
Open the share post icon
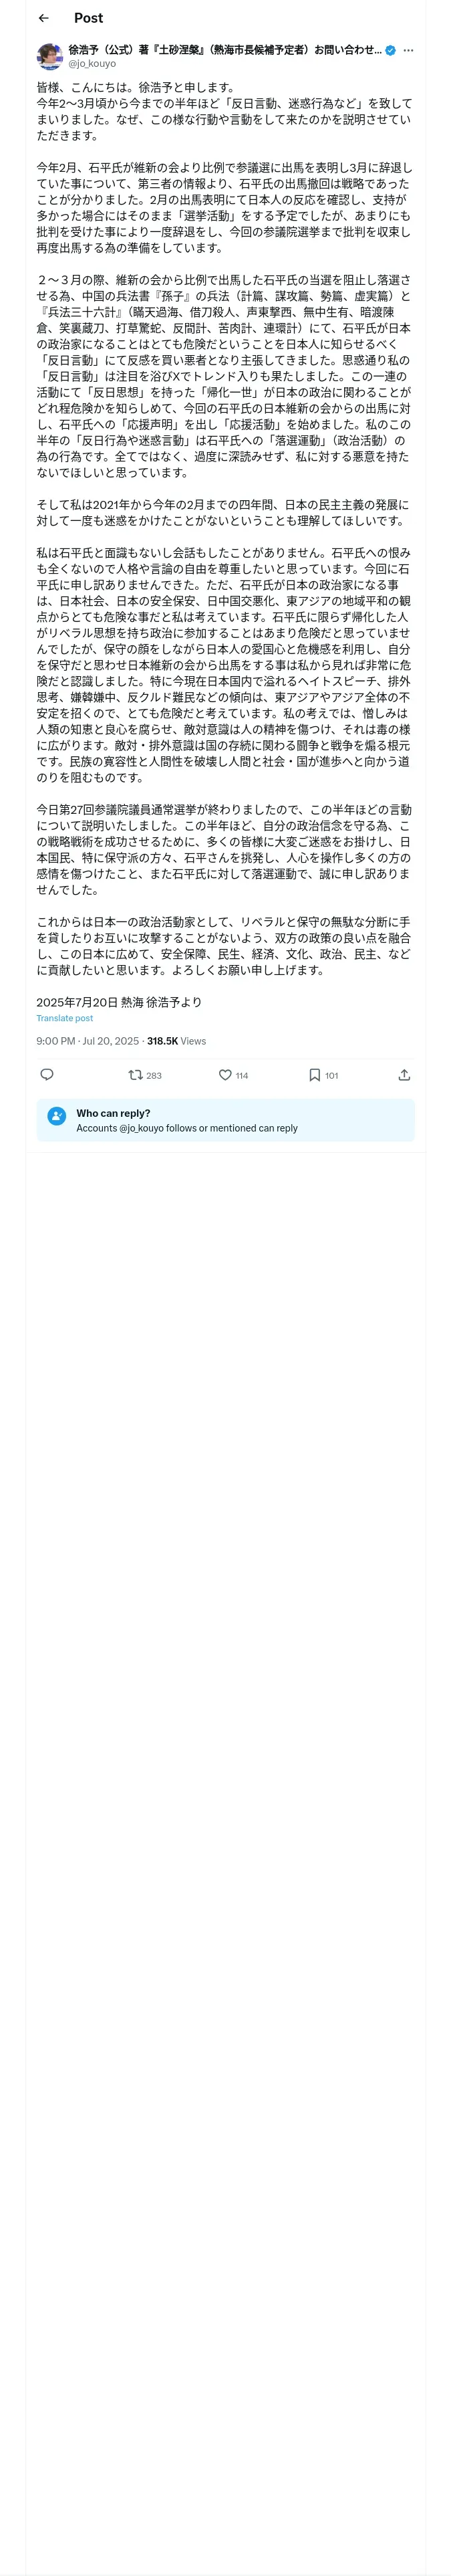pos(404,1075)
